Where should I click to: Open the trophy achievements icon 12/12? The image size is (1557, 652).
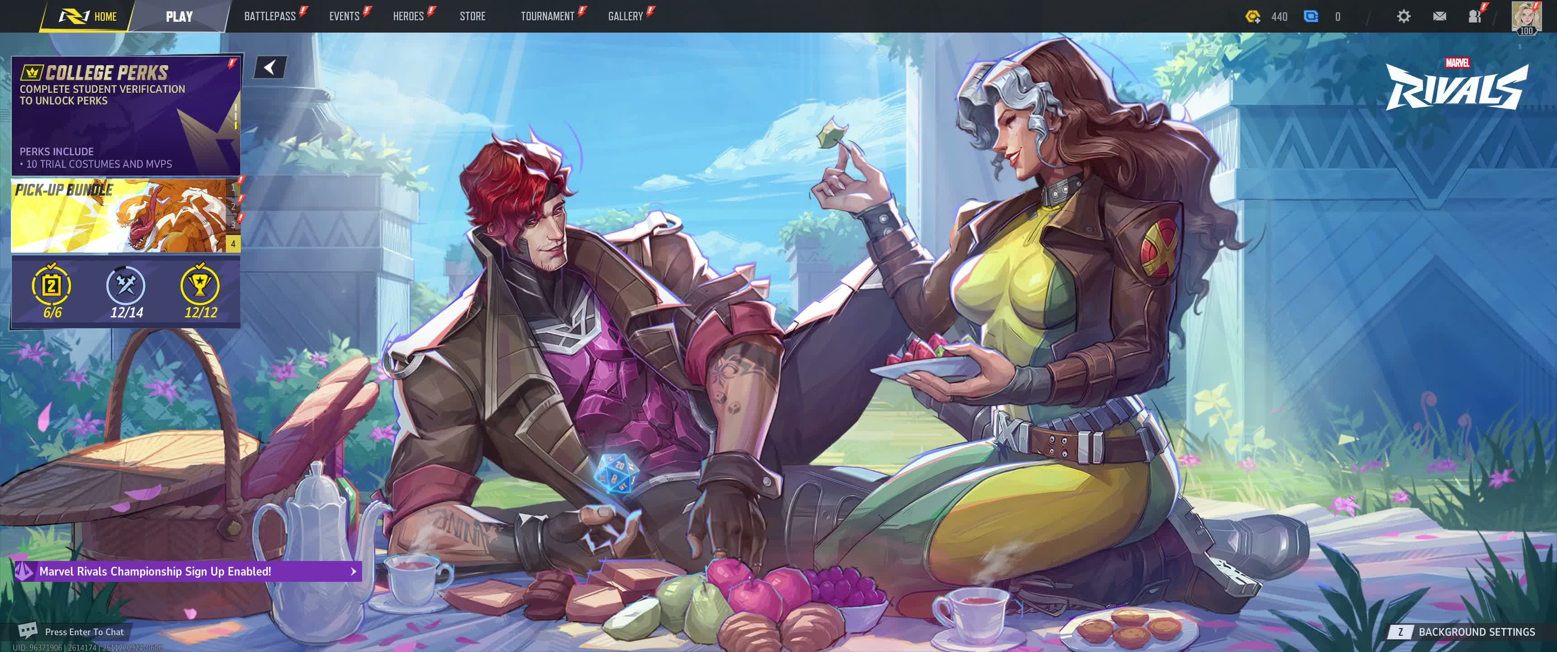[x=200, y=286]
